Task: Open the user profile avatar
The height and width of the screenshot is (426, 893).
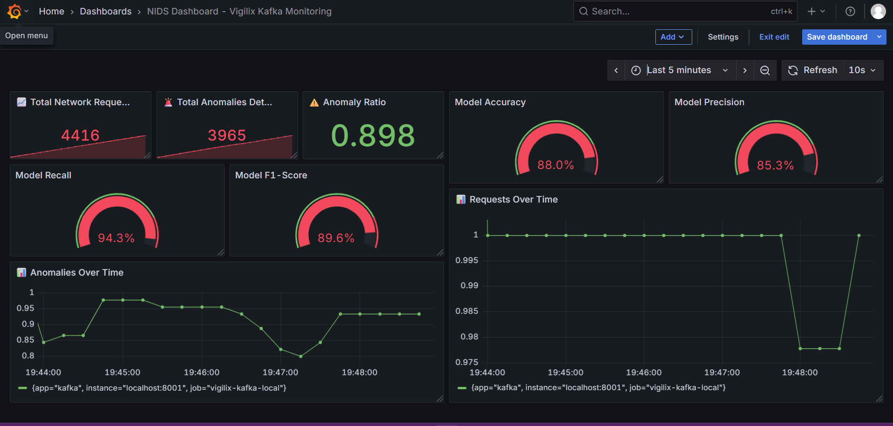Action: tap(878, 12)
